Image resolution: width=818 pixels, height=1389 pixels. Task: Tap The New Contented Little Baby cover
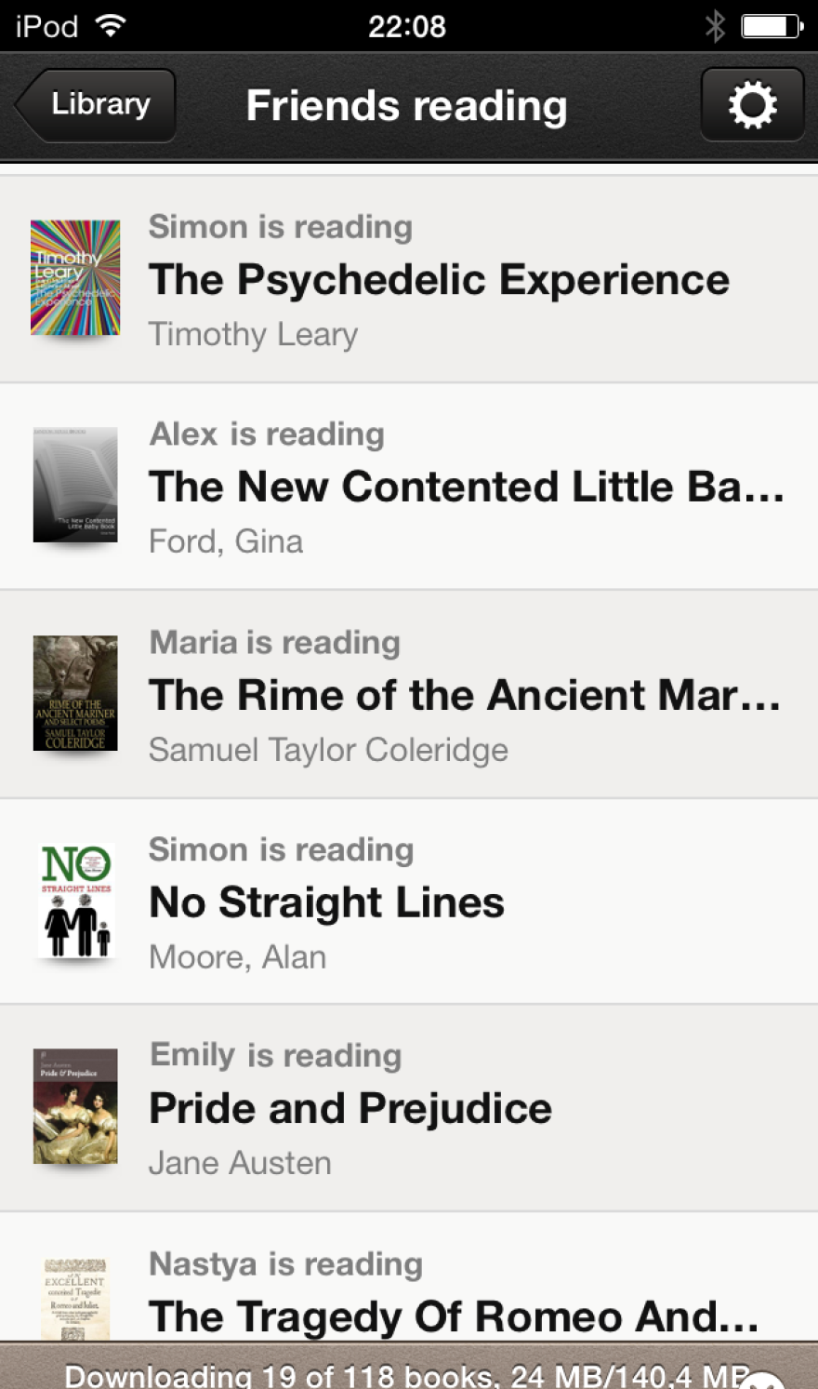(x=75, y=485)
